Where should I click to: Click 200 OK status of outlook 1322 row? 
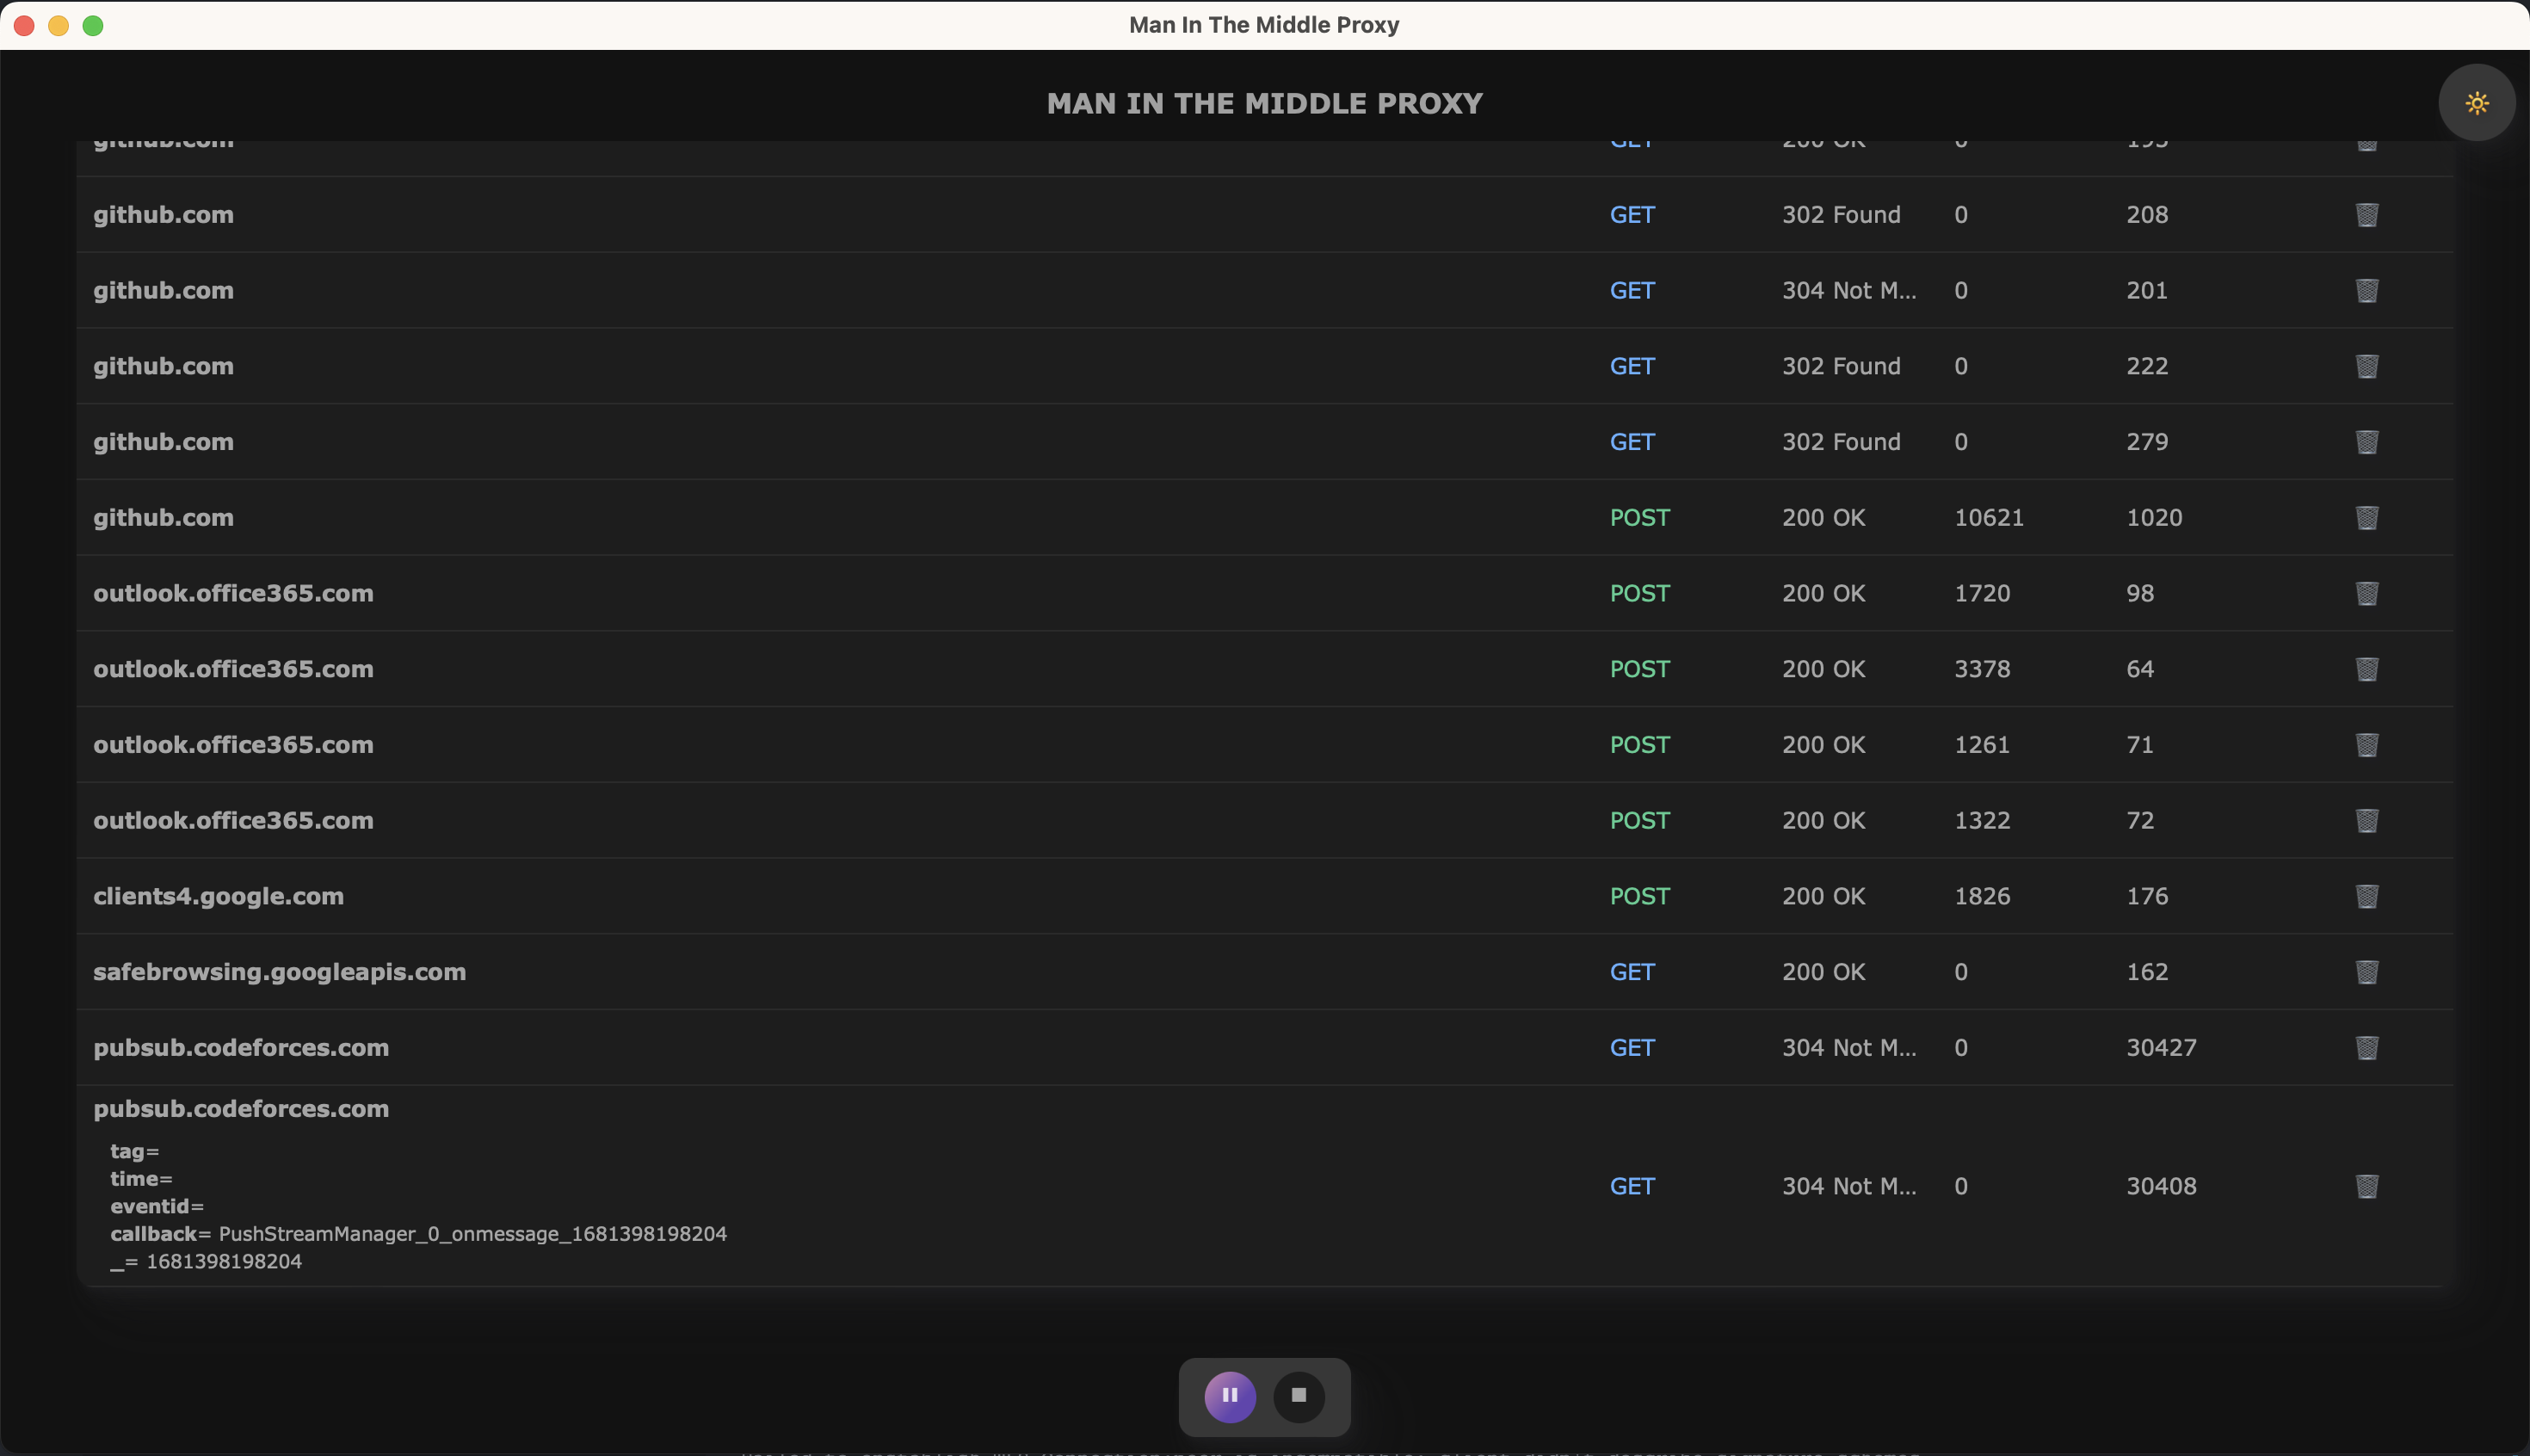1822,821
